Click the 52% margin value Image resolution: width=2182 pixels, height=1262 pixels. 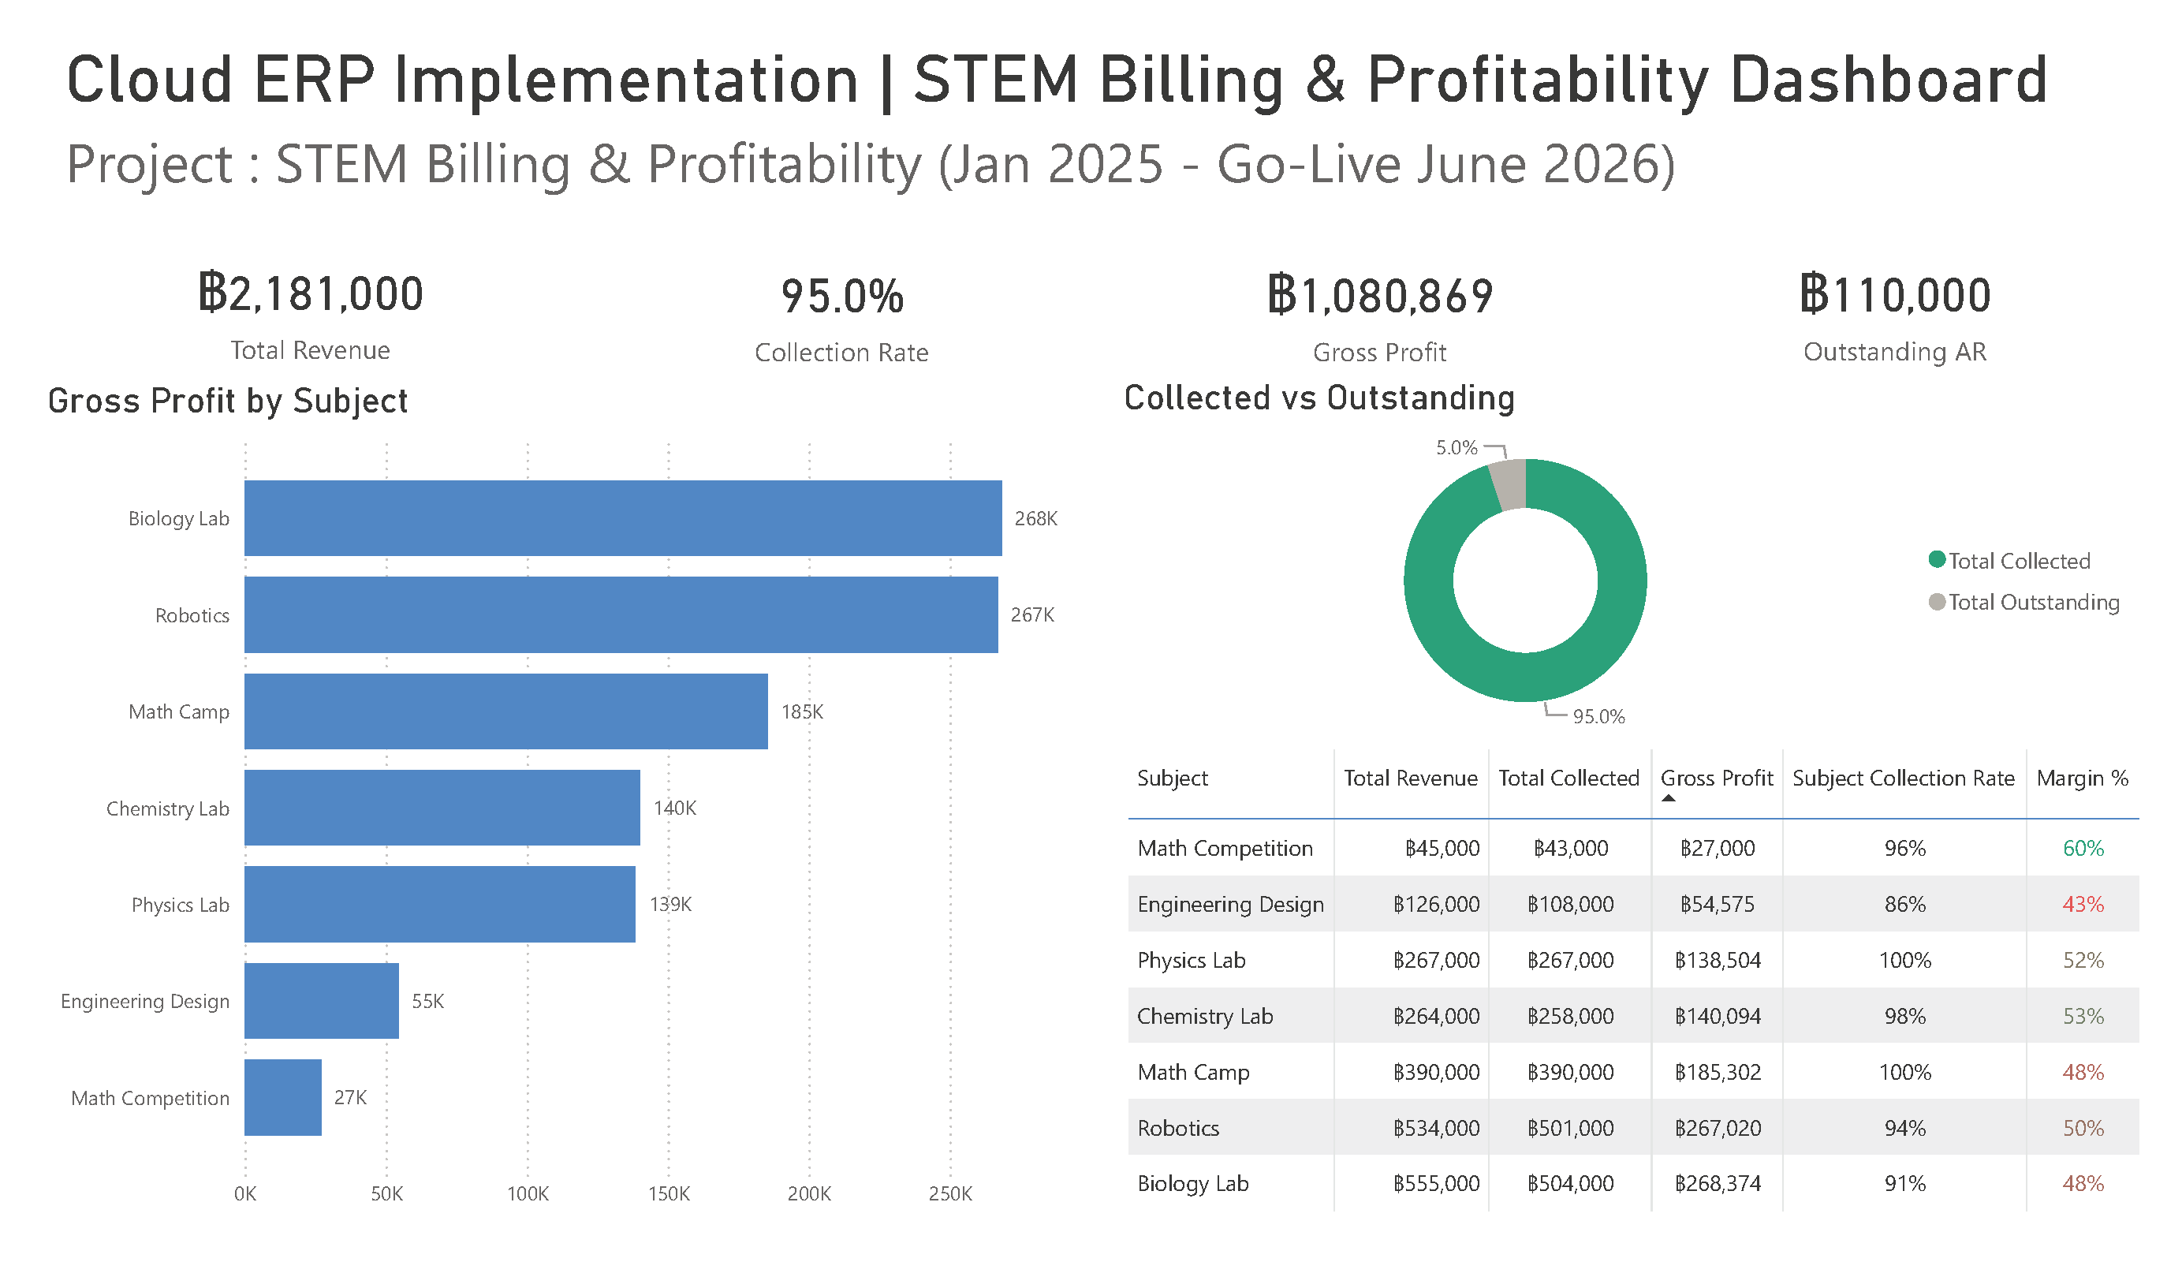tap(2083, 960)
